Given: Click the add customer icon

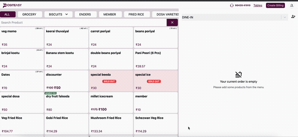Looking at the screenshot, I should [x=293, y=17].
